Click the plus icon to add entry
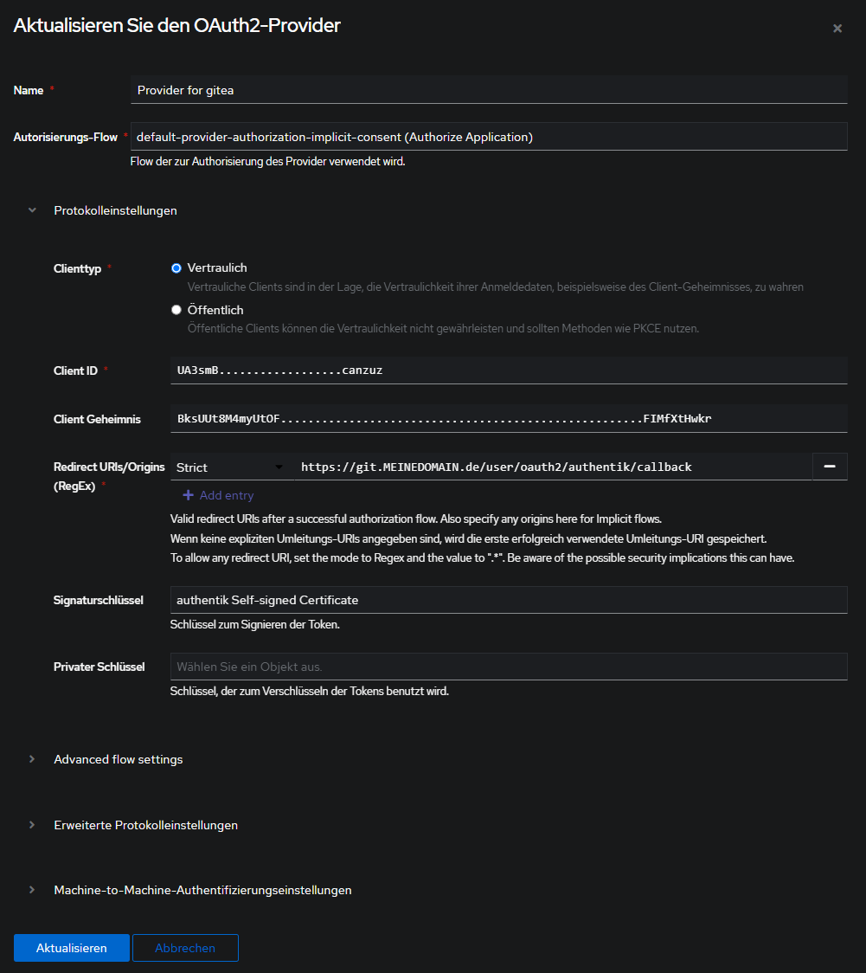866x973 pixels. [188, 495]
